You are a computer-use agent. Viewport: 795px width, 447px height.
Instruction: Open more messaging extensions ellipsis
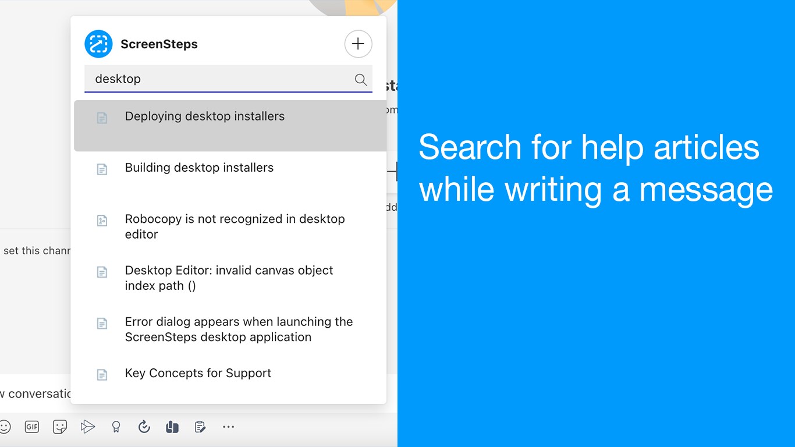[228, 427]
